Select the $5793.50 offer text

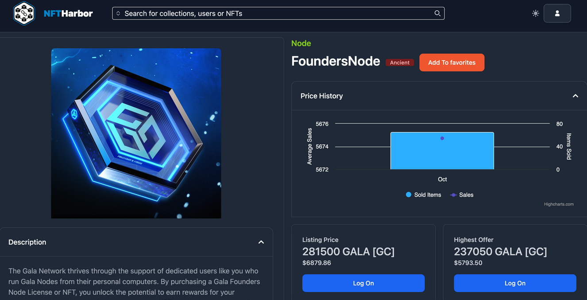(468, 263)
